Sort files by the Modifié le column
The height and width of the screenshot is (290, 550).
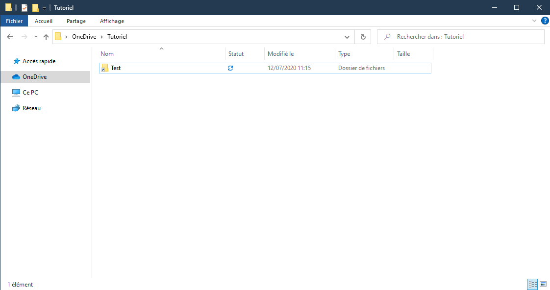tap(281, 54)
